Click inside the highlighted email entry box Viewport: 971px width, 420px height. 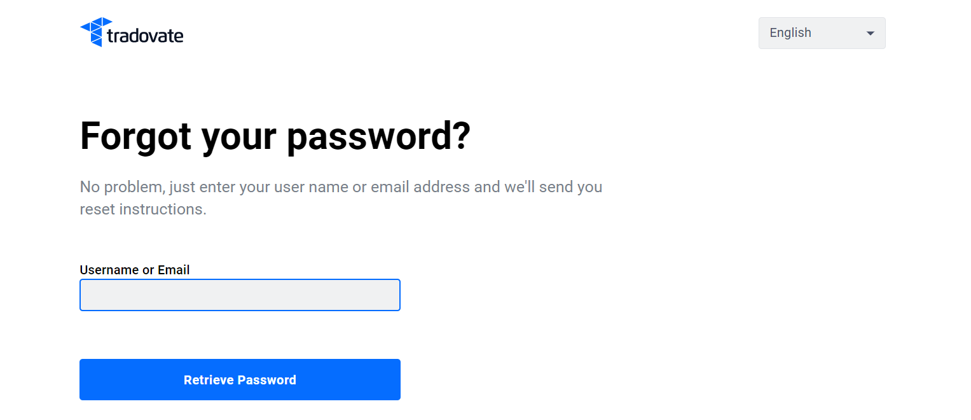point(240,295)
